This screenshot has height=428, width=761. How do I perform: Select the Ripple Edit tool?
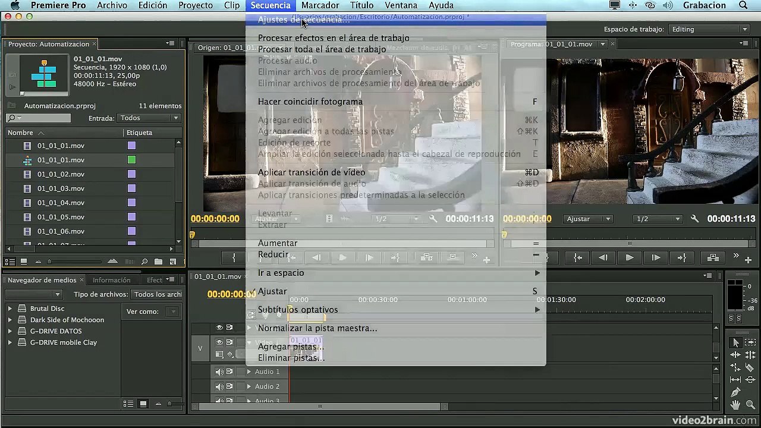(736, 355)
